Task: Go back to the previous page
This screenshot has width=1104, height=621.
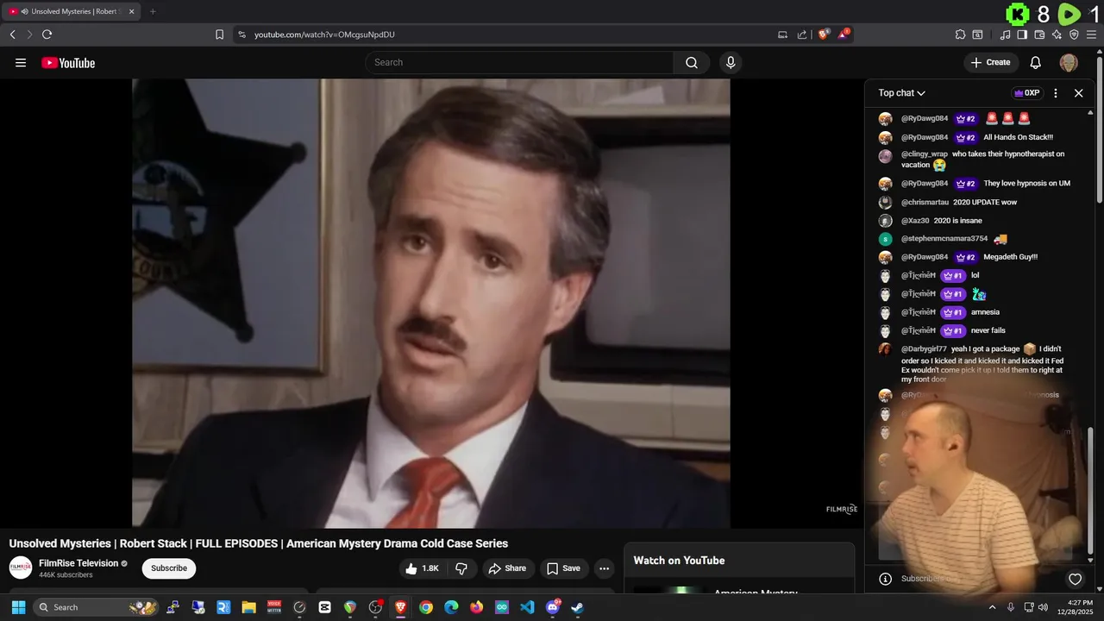Action: tap(12, 34)
